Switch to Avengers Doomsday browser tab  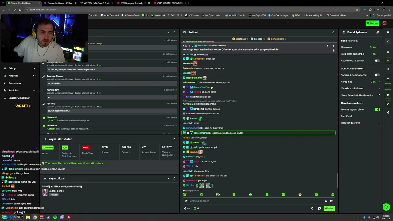(x=133, y=3)
